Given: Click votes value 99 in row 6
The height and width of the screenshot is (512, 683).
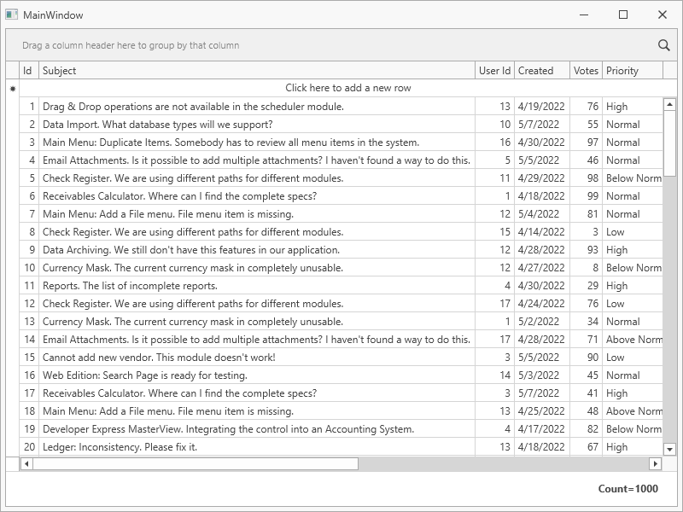Looking at the screenshot, I should tap(587, 196).
